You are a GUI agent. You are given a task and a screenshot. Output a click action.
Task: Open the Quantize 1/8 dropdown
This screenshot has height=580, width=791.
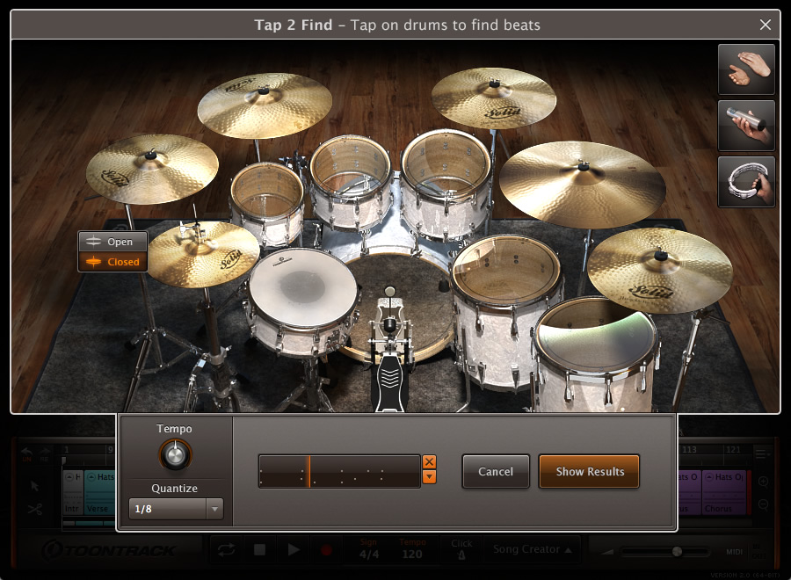point(176,509)
